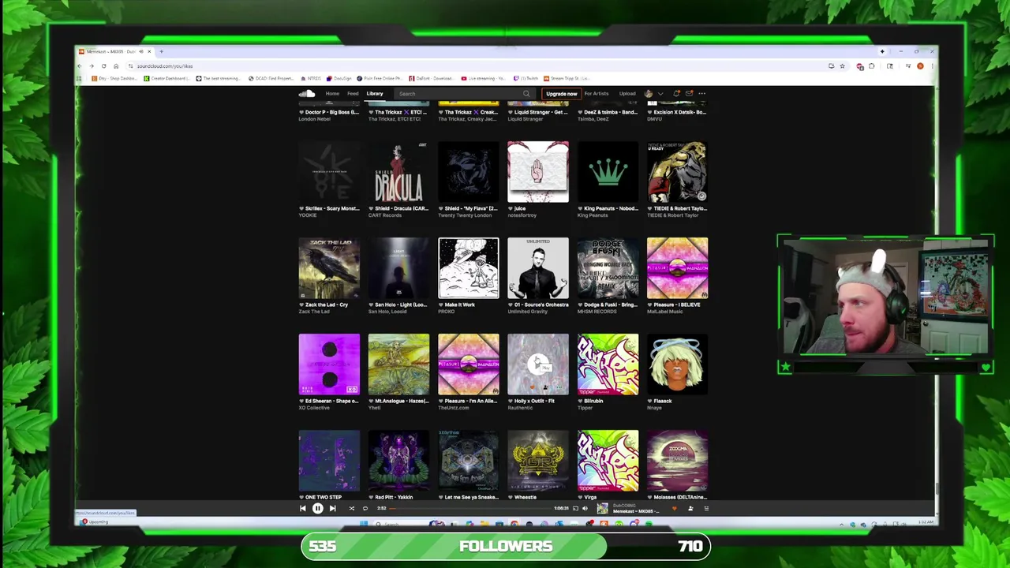This screenshot has height=568, width=1010.
Task: Click the Mt.Analogue - Hazes track title
Action: coord(402,401)
